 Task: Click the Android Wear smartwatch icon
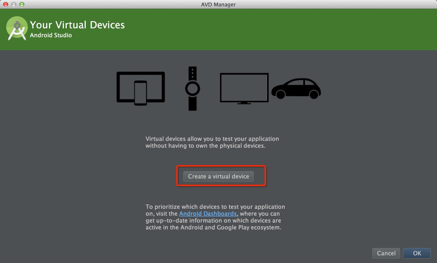(193, 88)
